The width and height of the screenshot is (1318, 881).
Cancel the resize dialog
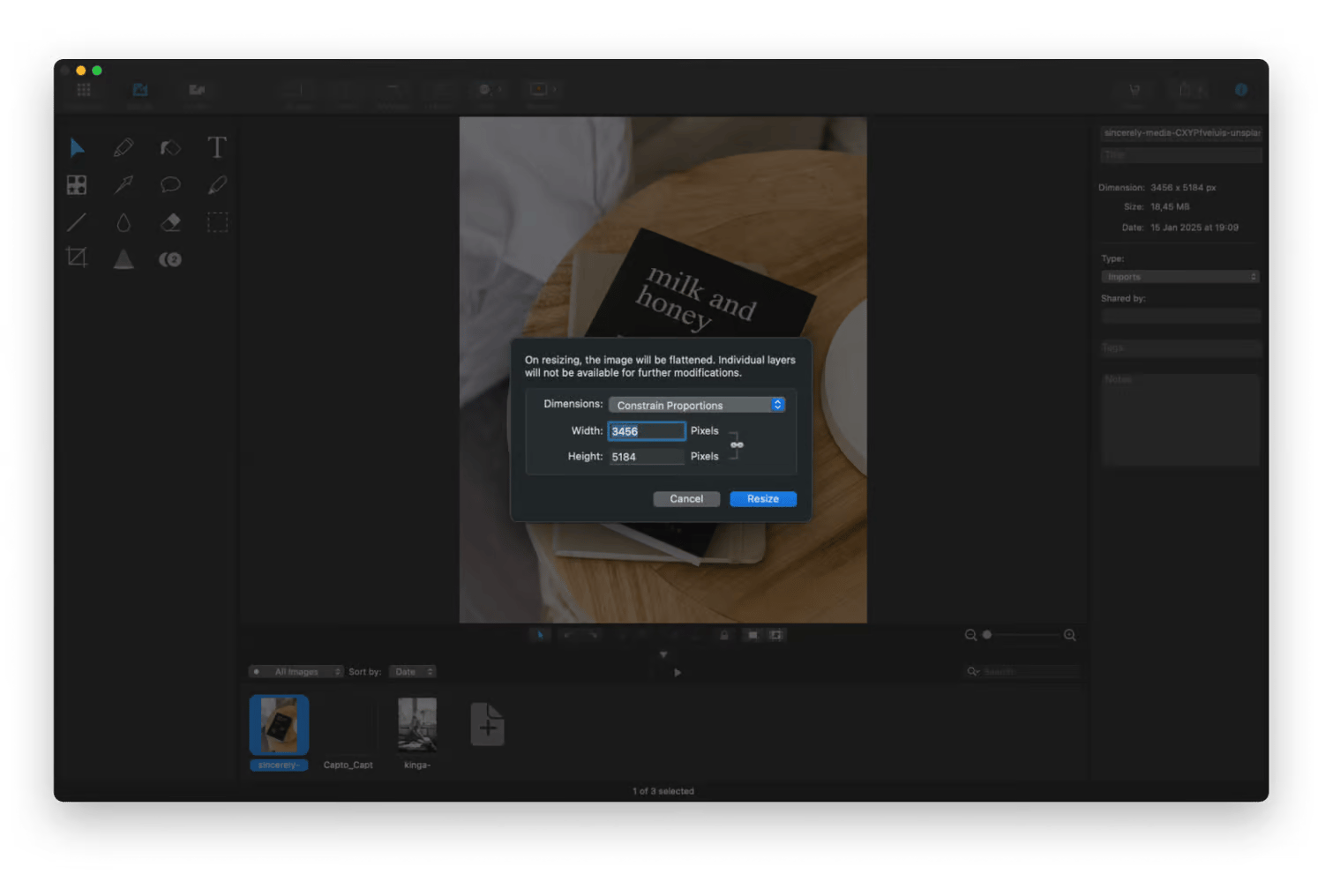point(686,499)
